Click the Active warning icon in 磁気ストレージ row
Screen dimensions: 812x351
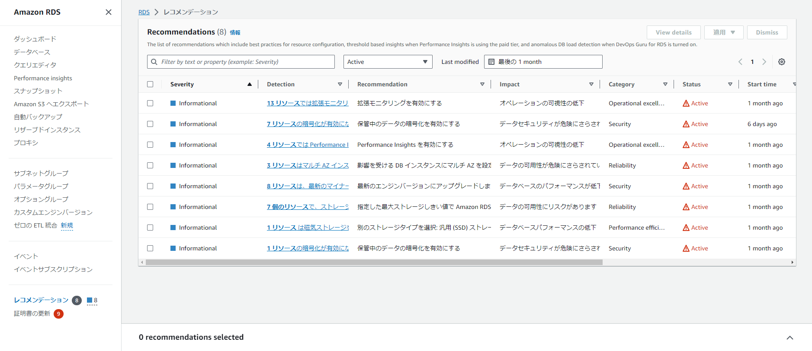coord(686,228)
